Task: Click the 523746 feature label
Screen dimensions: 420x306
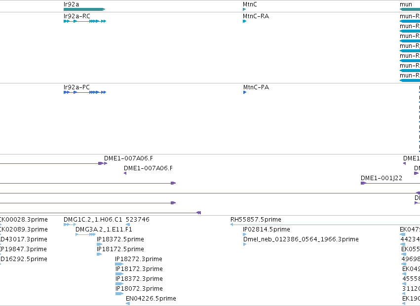Action: pos(137,220)
